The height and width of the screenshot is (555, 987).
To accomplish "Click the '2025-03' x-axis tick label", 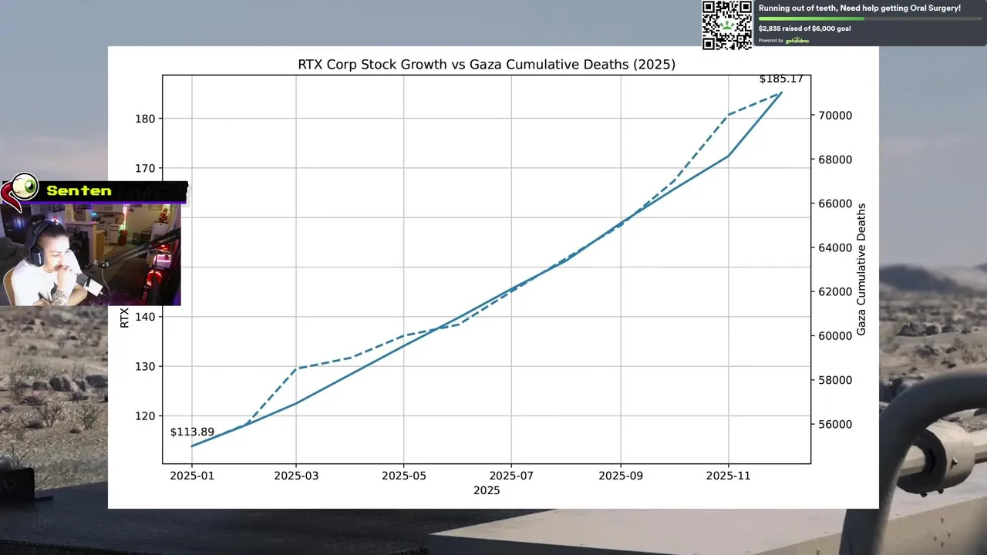I will click(296, 476).
